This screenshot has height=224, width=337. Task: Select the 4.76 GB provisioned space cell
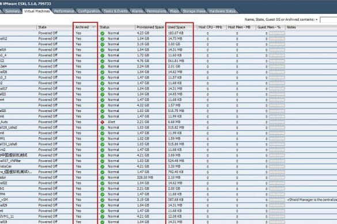pos(143,61)
